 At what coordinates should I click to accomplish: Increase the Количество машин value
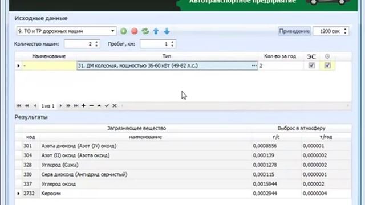96,42
